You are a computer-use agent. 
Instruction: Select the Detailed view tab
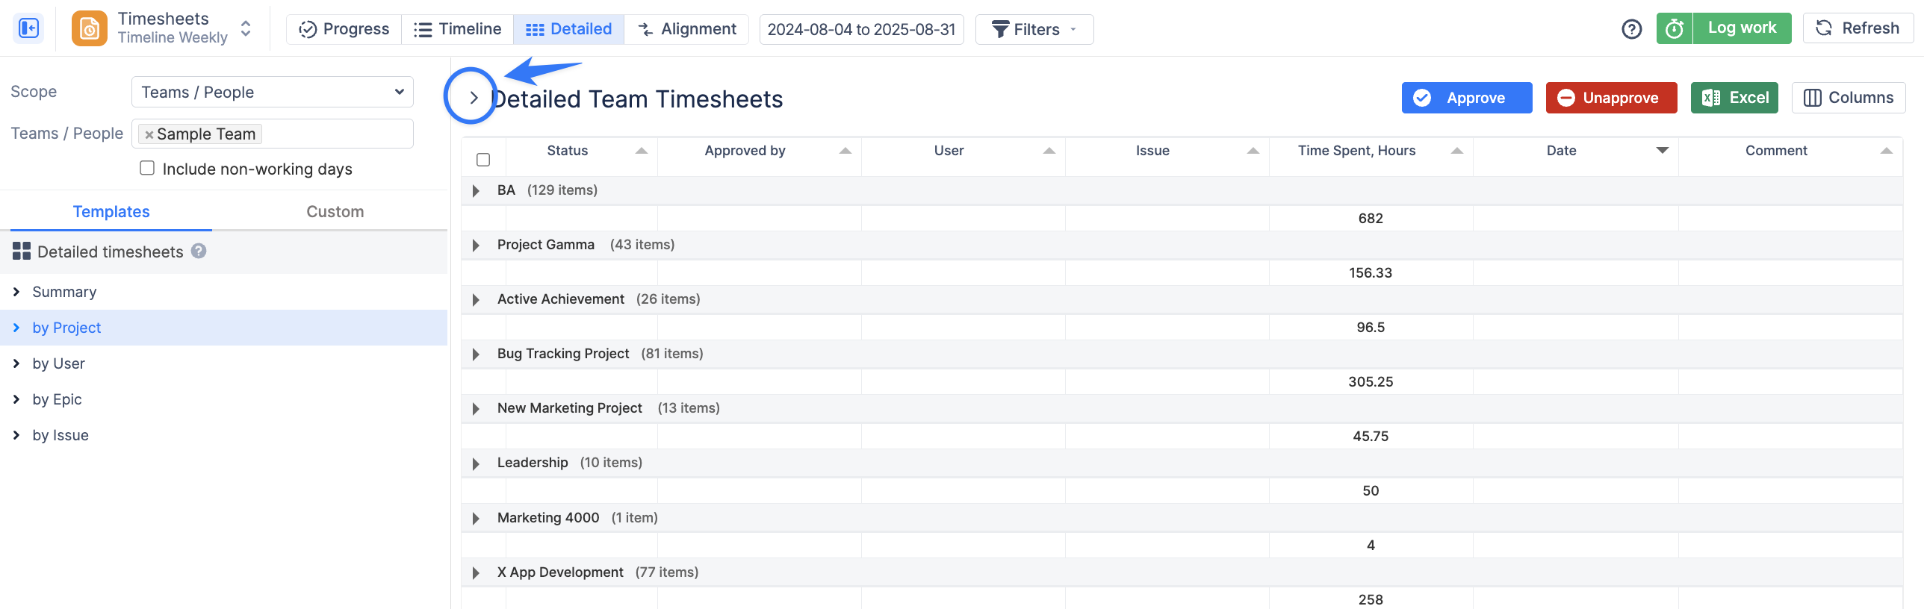(568, 29)
